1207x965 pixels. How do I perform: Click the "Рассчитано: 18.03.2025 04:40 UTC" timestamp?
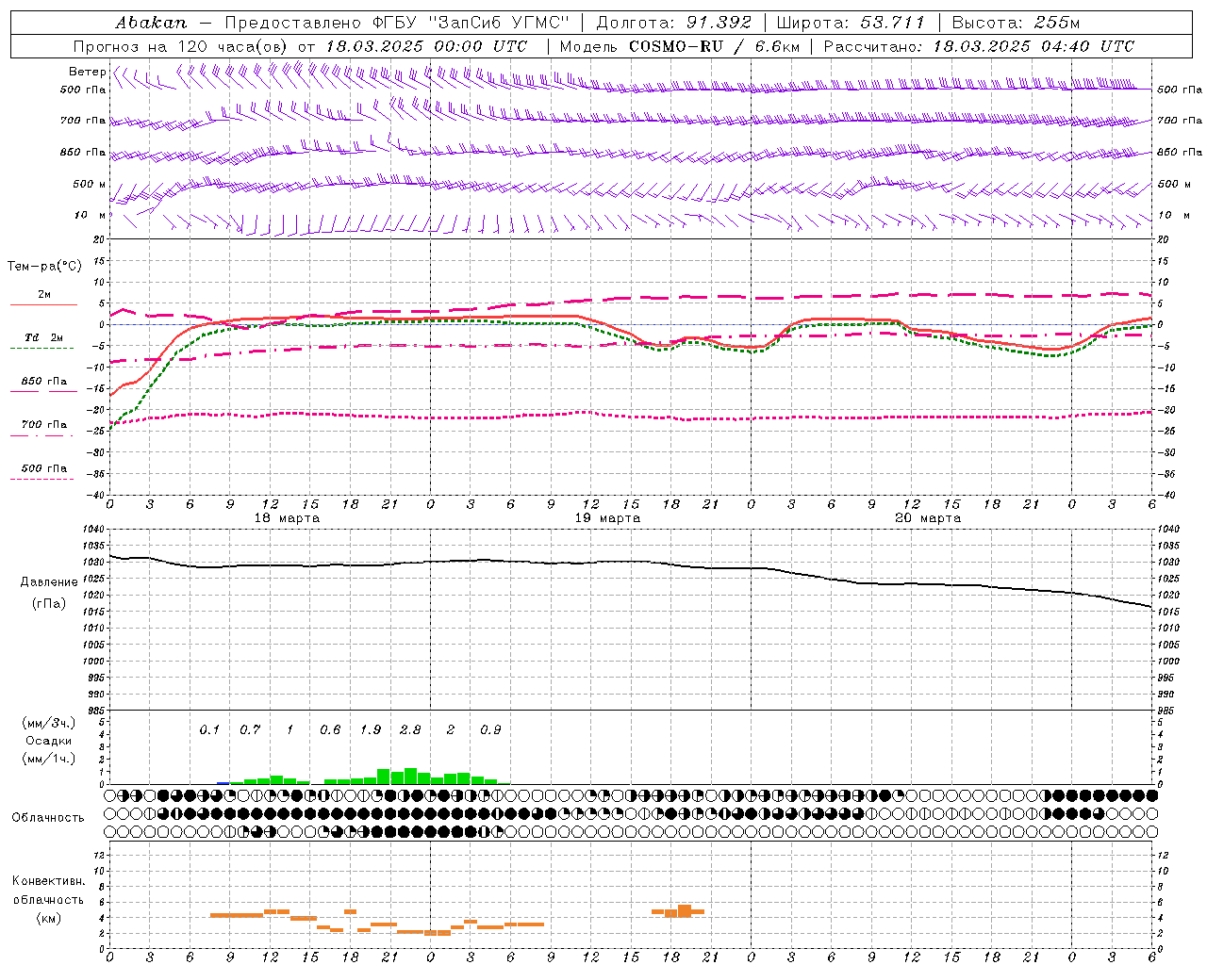[979, 46]
